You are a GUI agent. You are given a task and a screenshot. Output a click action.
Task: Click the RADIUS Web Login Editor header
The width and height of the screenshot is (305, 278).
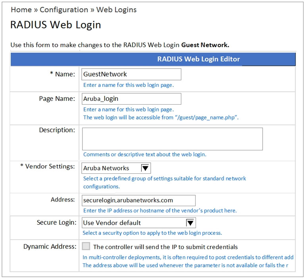click(x=153, y=59)
